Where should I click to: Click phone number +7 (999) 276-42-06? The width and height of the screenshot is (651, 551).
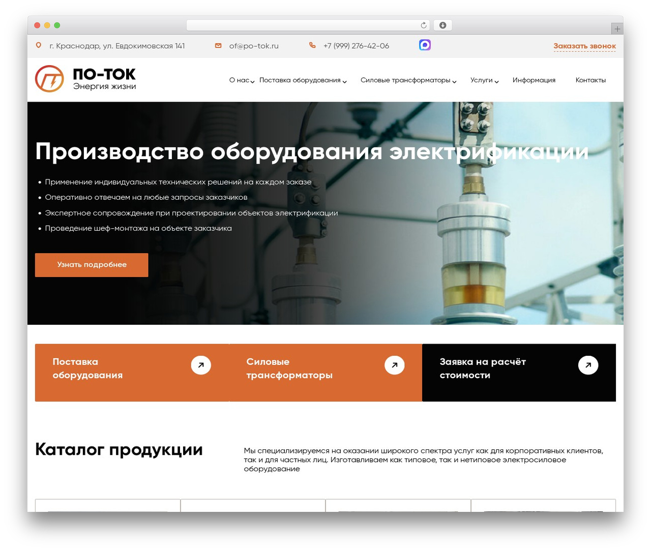[x=356, y=46]
